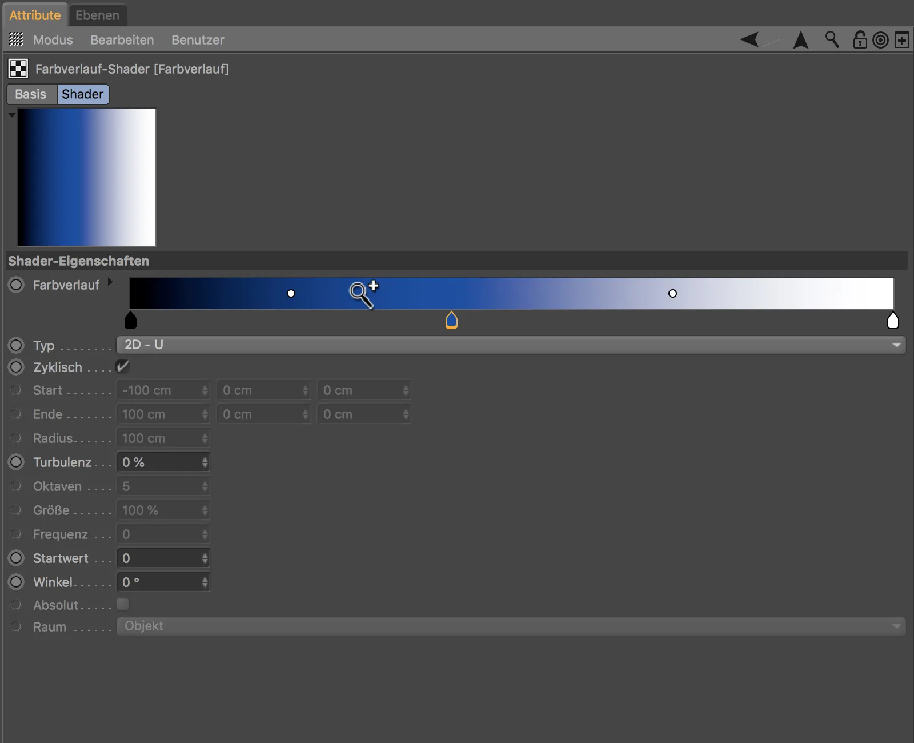The image size is (914, 743).
Task: Click the checkerboard mode icon next to Modus
Action: pos(16,39)
